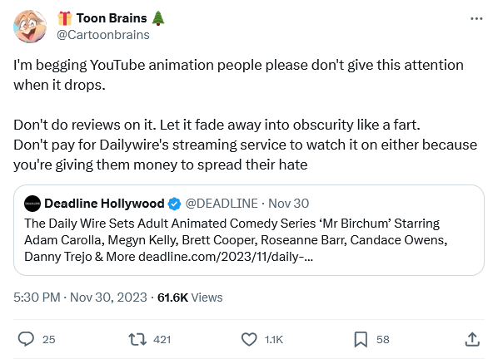
Task: Open the three-dot more options menu
Action: pos(476,19)
